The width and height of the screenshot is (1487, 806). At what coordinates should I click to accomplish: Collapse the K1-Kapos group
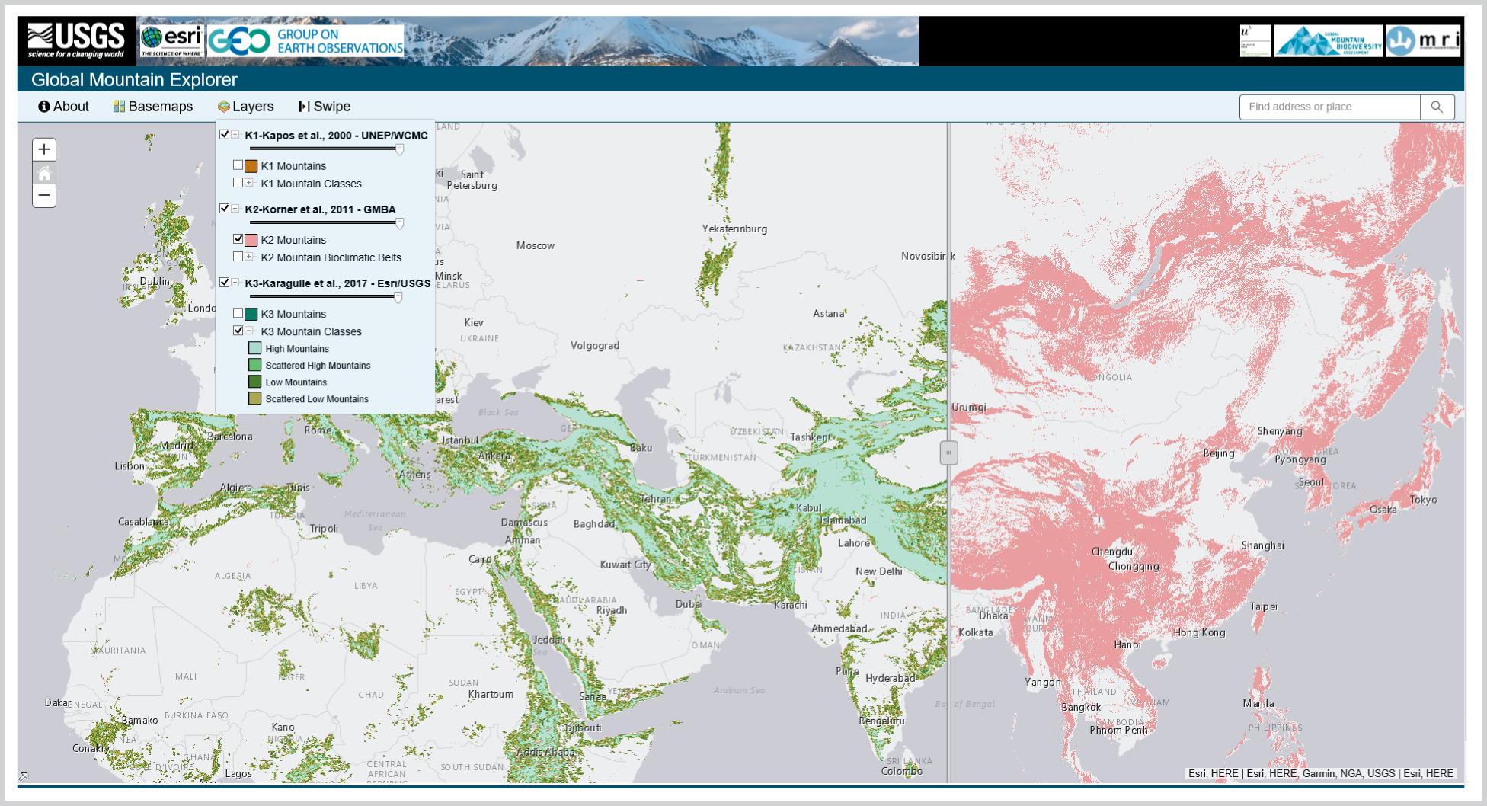[235, 135]
